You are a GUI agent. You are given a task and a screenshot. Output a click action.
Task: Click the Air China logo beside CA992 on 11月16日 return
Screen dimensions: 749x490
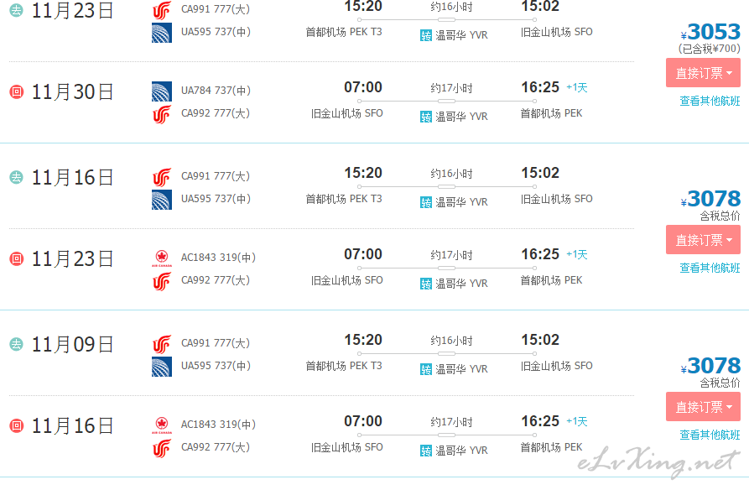coord(161,448)
